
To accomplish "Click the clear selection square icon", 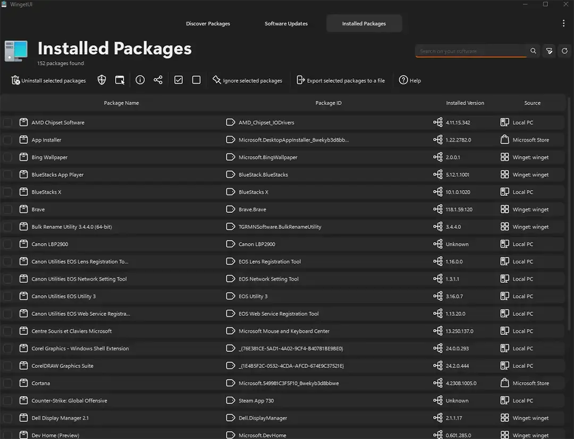I will 196,80.
